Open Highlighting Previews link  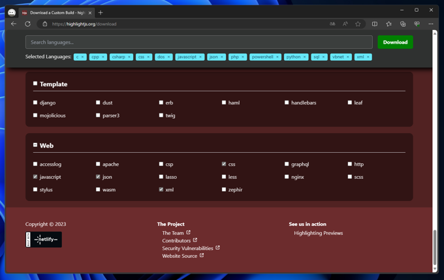(318, 233)
